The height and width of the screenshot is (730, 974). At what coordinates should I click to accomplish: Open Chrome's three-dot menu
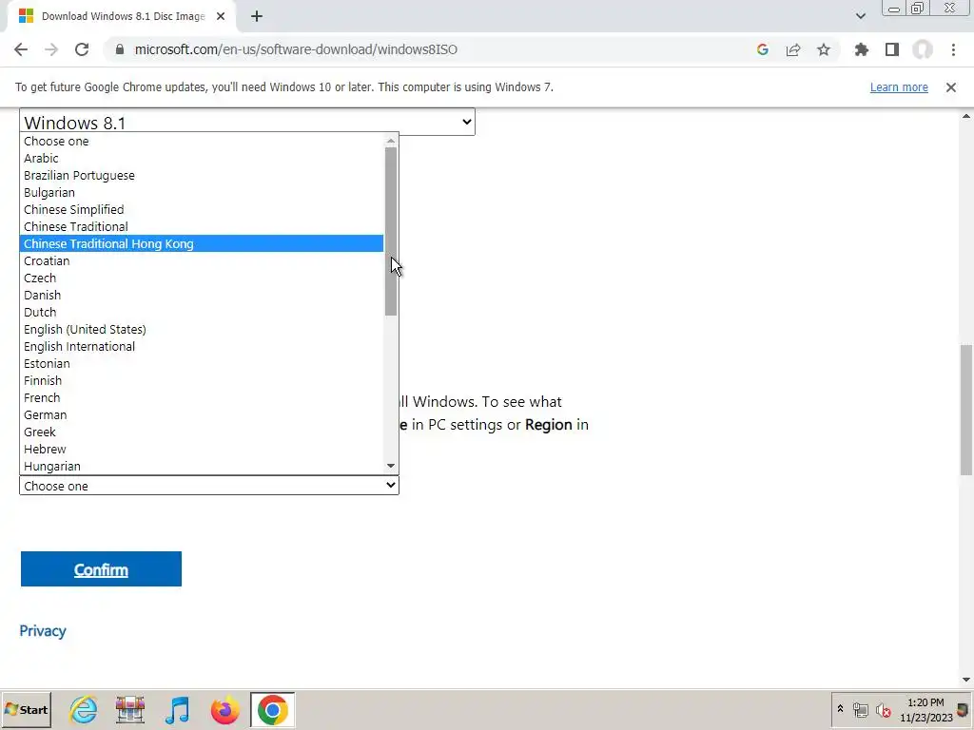(953, 49)
